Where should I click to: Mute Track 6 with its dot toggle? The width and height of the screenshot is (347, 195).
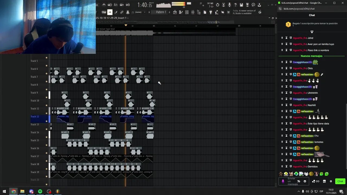pos(47,73)
